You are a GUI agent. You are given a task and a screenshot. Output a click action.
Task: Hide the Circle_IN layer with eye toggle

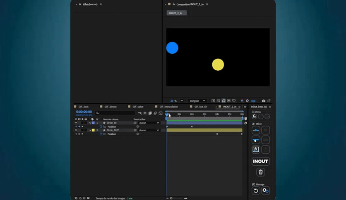(76, 123)
